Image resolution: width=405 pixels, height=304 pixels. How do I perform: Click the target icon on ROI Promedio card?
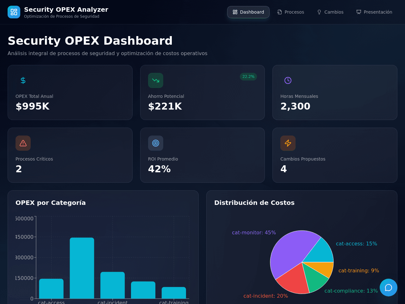pos(156,143)
